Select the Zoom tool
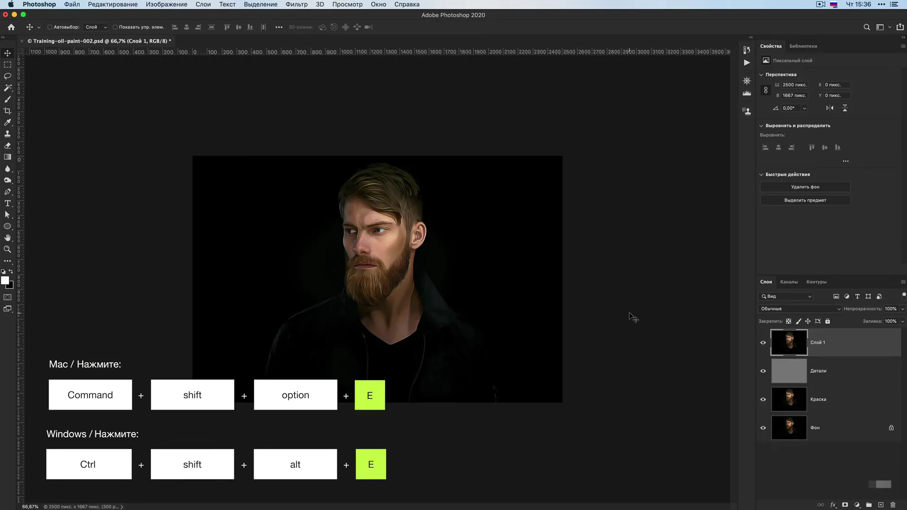This screenshot has width=907, height=510. pos(8,249)
